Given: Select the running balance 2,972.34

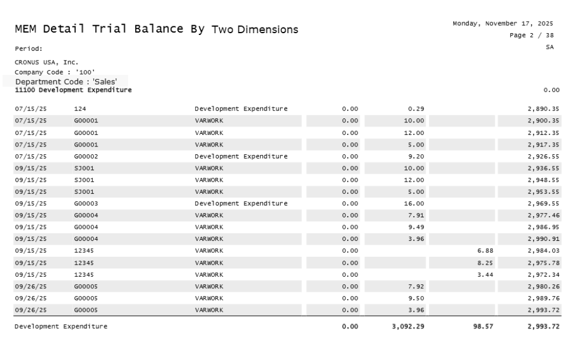Looking at the screenshot, I should 544,275.
